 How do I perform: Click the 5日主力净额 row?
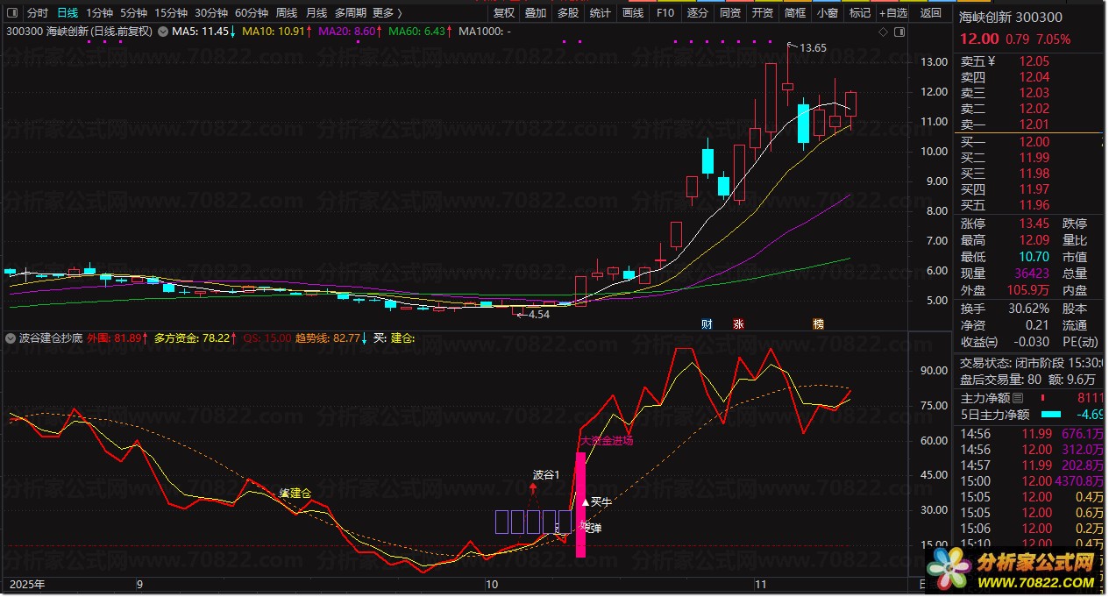pos(1028,415)
